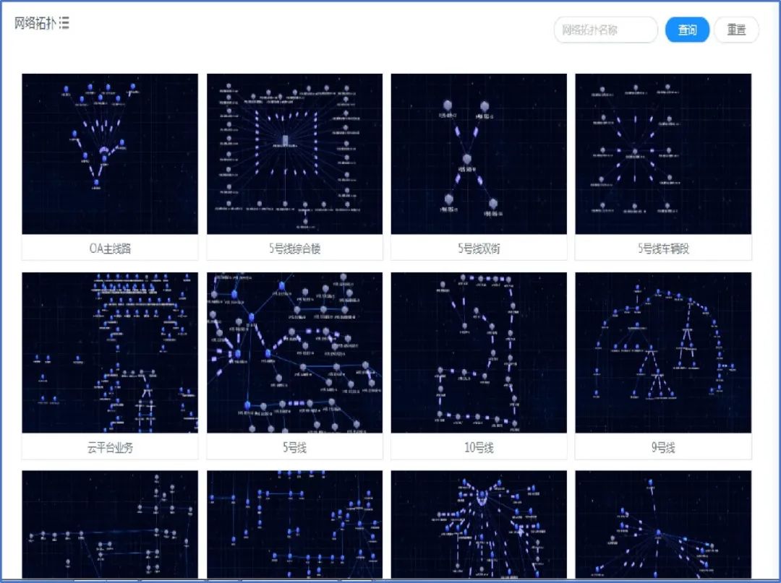The width and height of the screenshot is (781, 583).
Task: Click the 5号线 caption label
Action: coord(294,447)
